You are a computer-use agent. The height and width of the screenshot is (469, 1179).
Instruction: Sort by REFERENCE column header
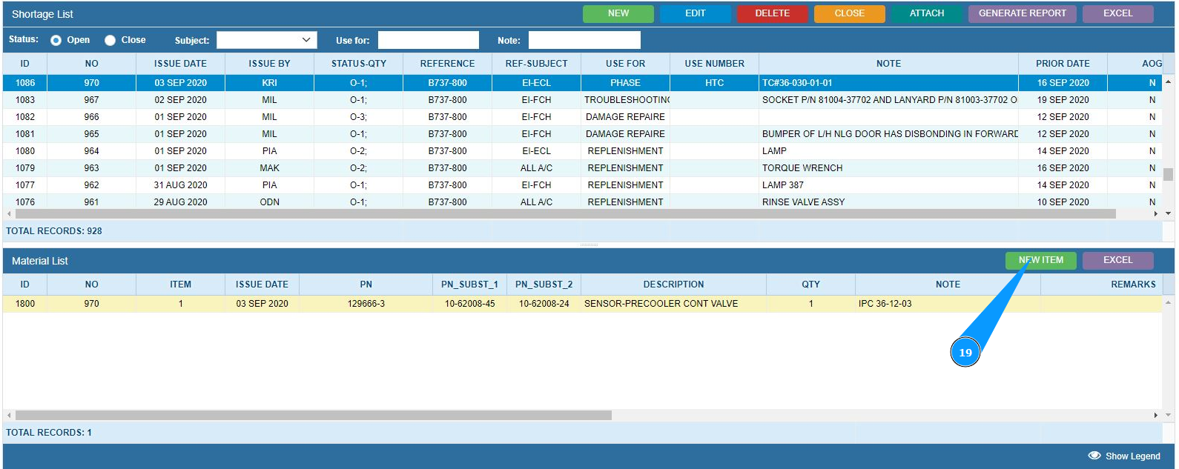447,64
